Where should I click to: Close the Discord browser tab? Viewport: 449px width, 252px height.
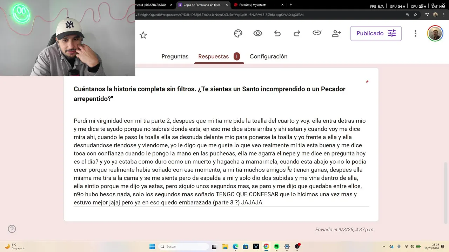(171, 5)
